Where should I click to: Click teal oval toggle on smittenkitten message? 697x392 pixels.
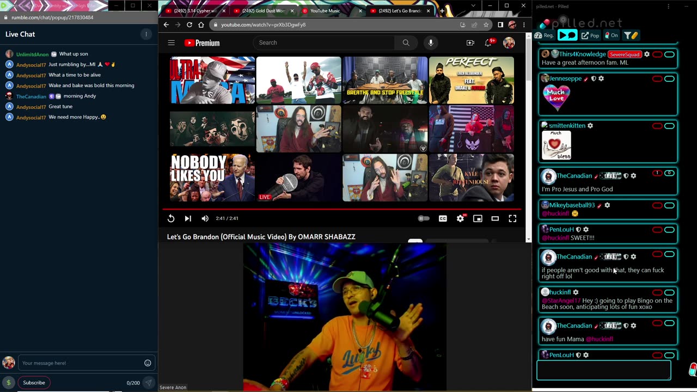669,126
